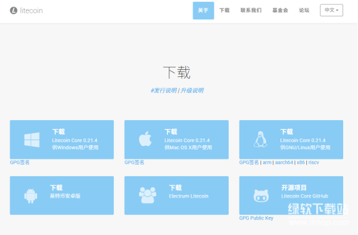Screen dimensions: 358x235
Task: Open the #发行说明 release notes link
Action: [x=163, y=90]
